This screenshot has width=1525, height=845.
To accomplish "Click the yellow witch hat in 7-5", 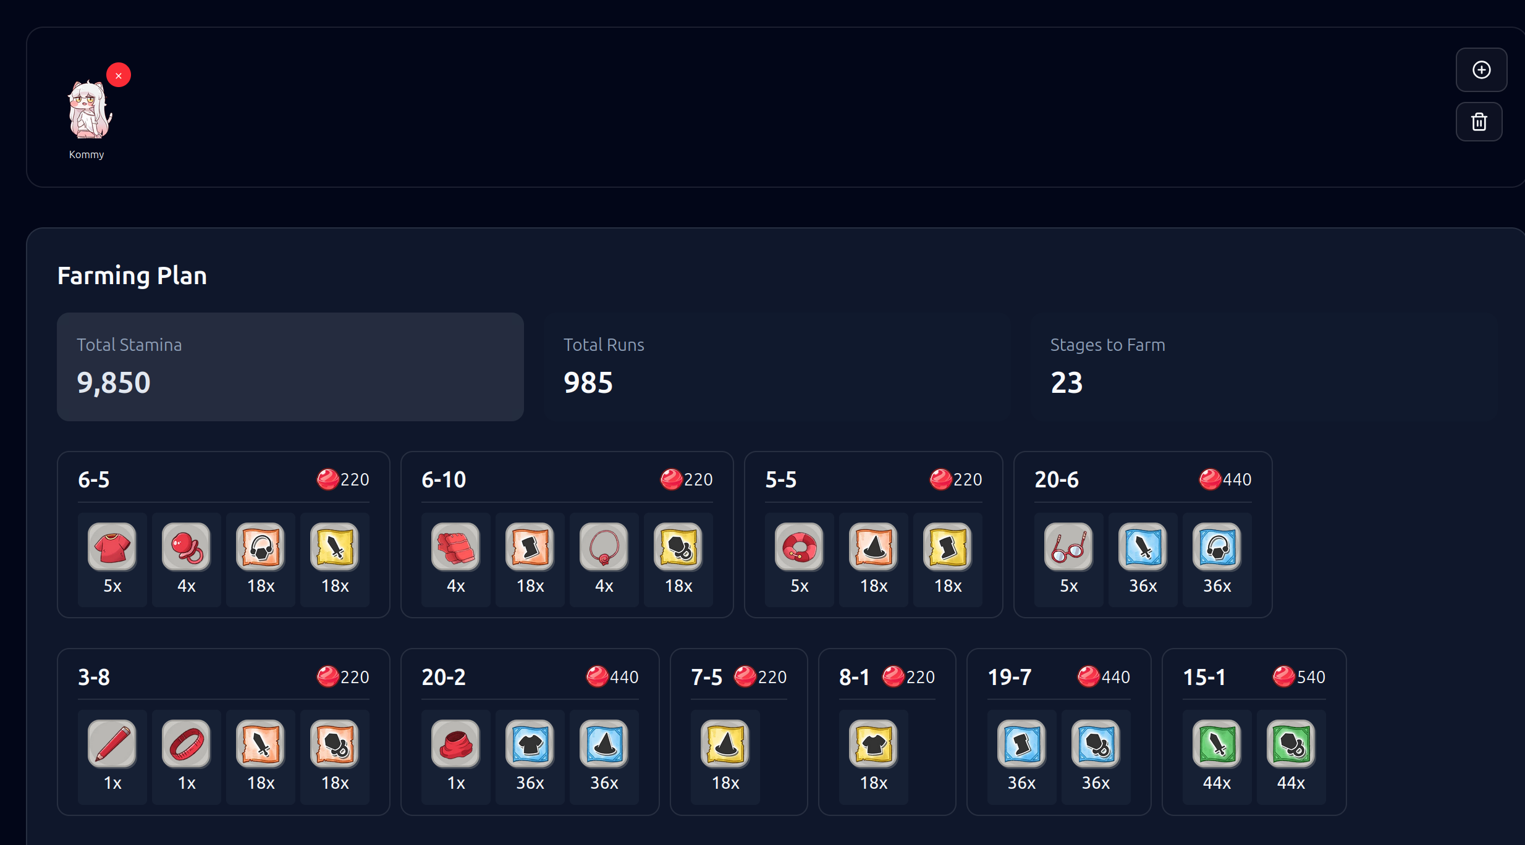I will pyautogui.click(x=725, y=744).
